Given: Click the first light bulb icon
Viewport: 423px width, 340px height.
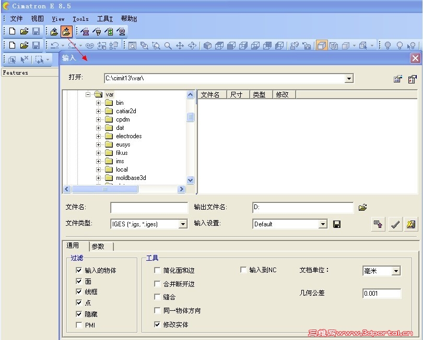Looking at the screenshot, I should 387,45.
